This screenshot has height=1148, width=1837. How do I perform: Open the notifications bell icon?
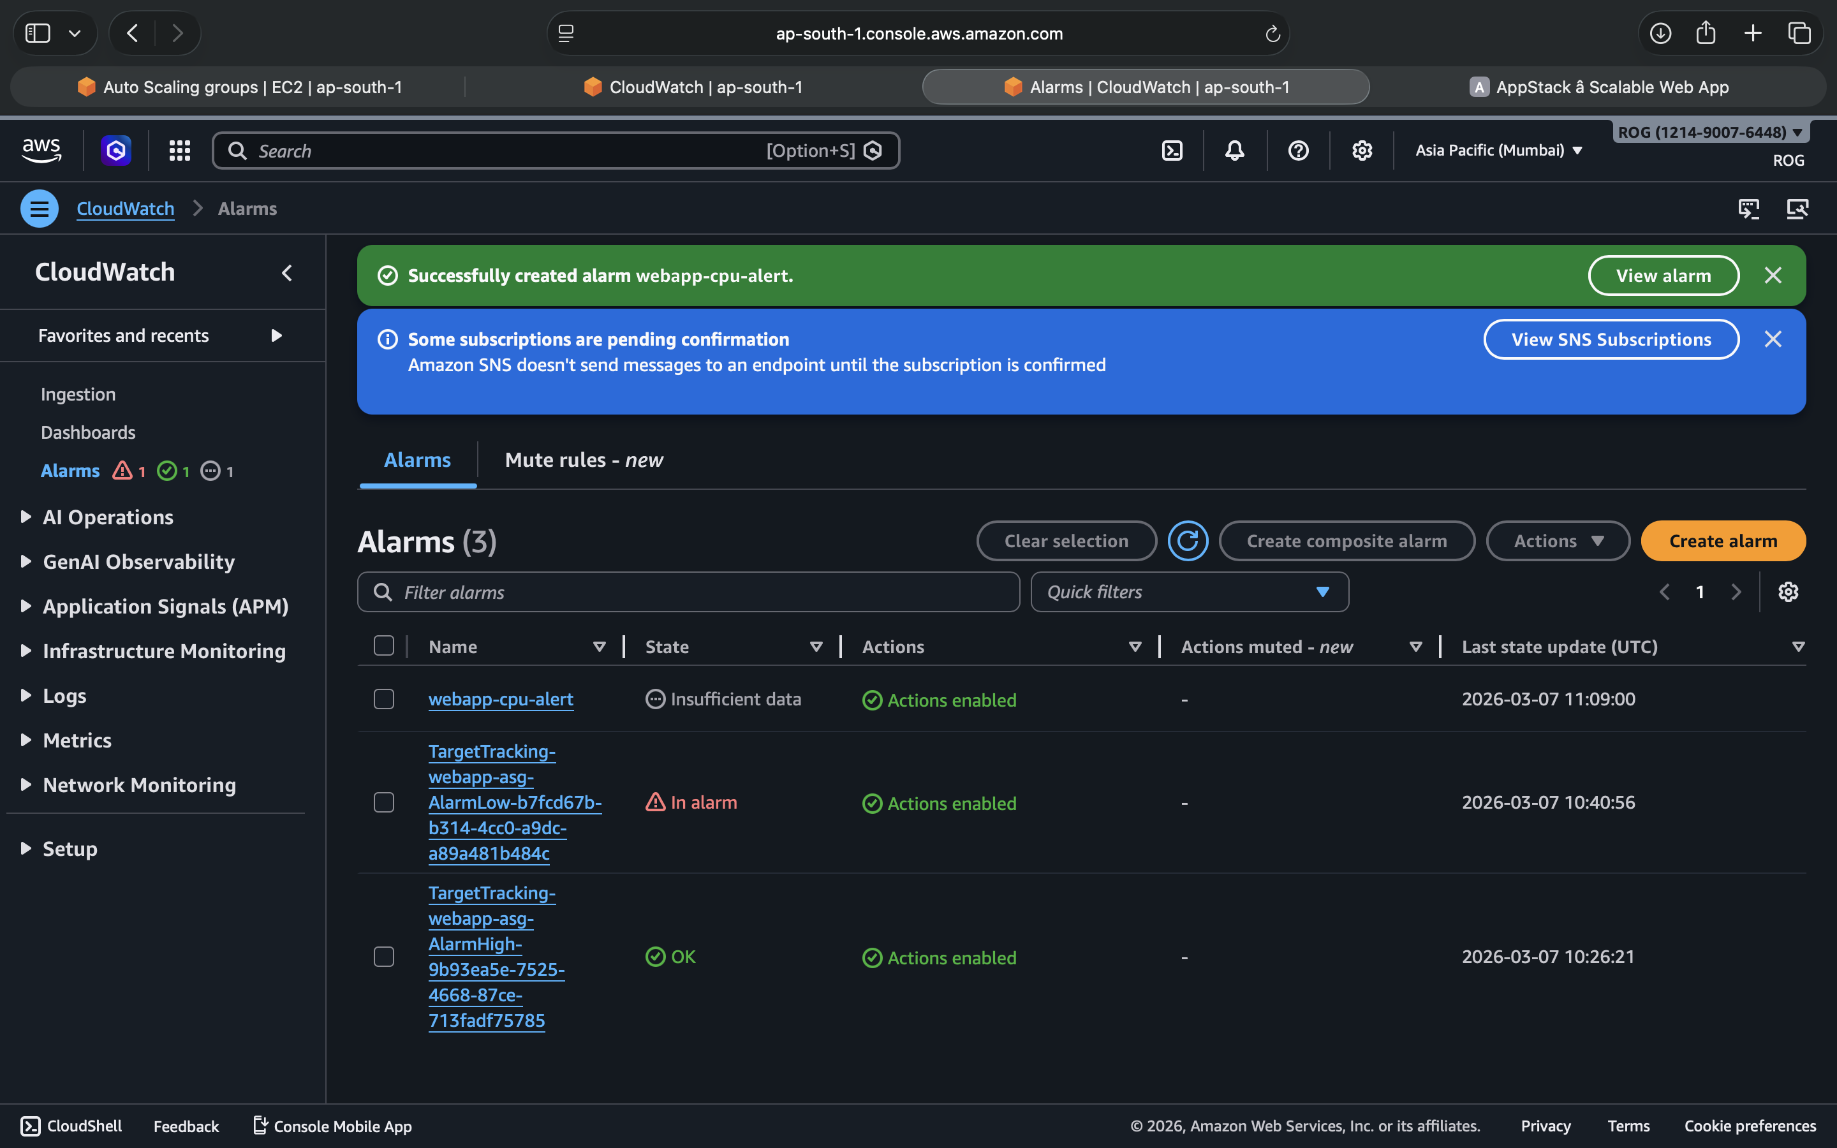1235,151
